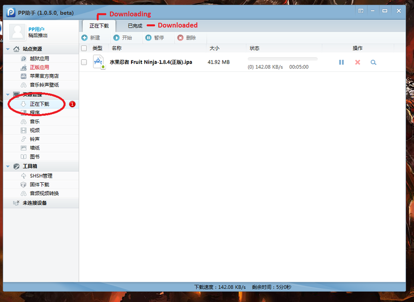Open the title bar menu icon left of minimize
The width and height of the screenshot is (414, 302).
tap(361, 11)
